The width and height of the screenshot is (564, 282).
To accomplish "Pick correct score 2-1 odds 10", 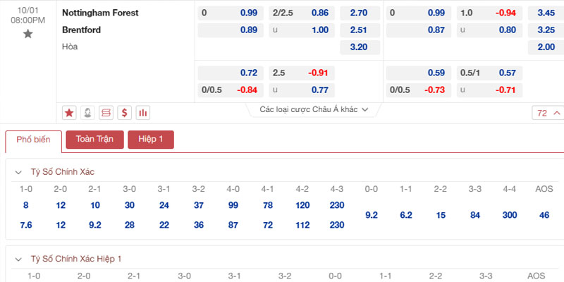I will click(x=95, y=205).
